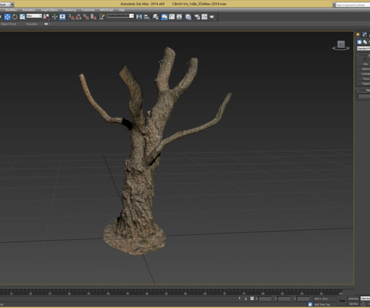Viewport: 370px width, 308px height.
Task: Toggle the Selection Lock icon
Action: tap(245, 299)
